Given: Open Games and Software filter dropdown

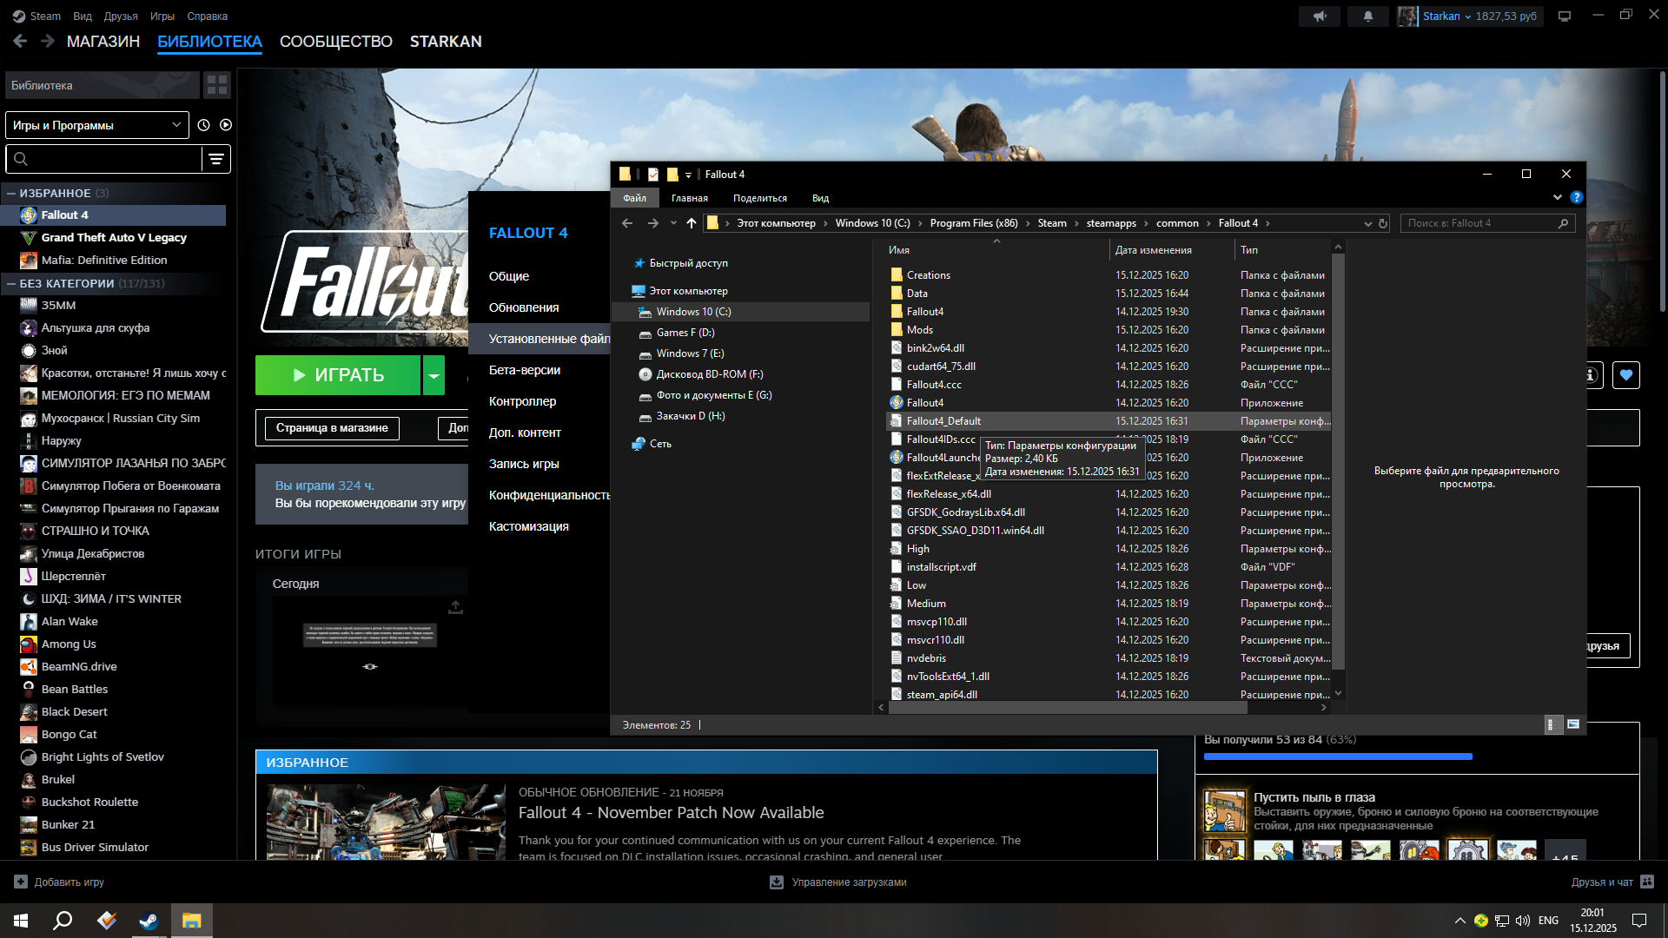Looking at the screenshot, I should pyautogui.click(x=97, y=125).
